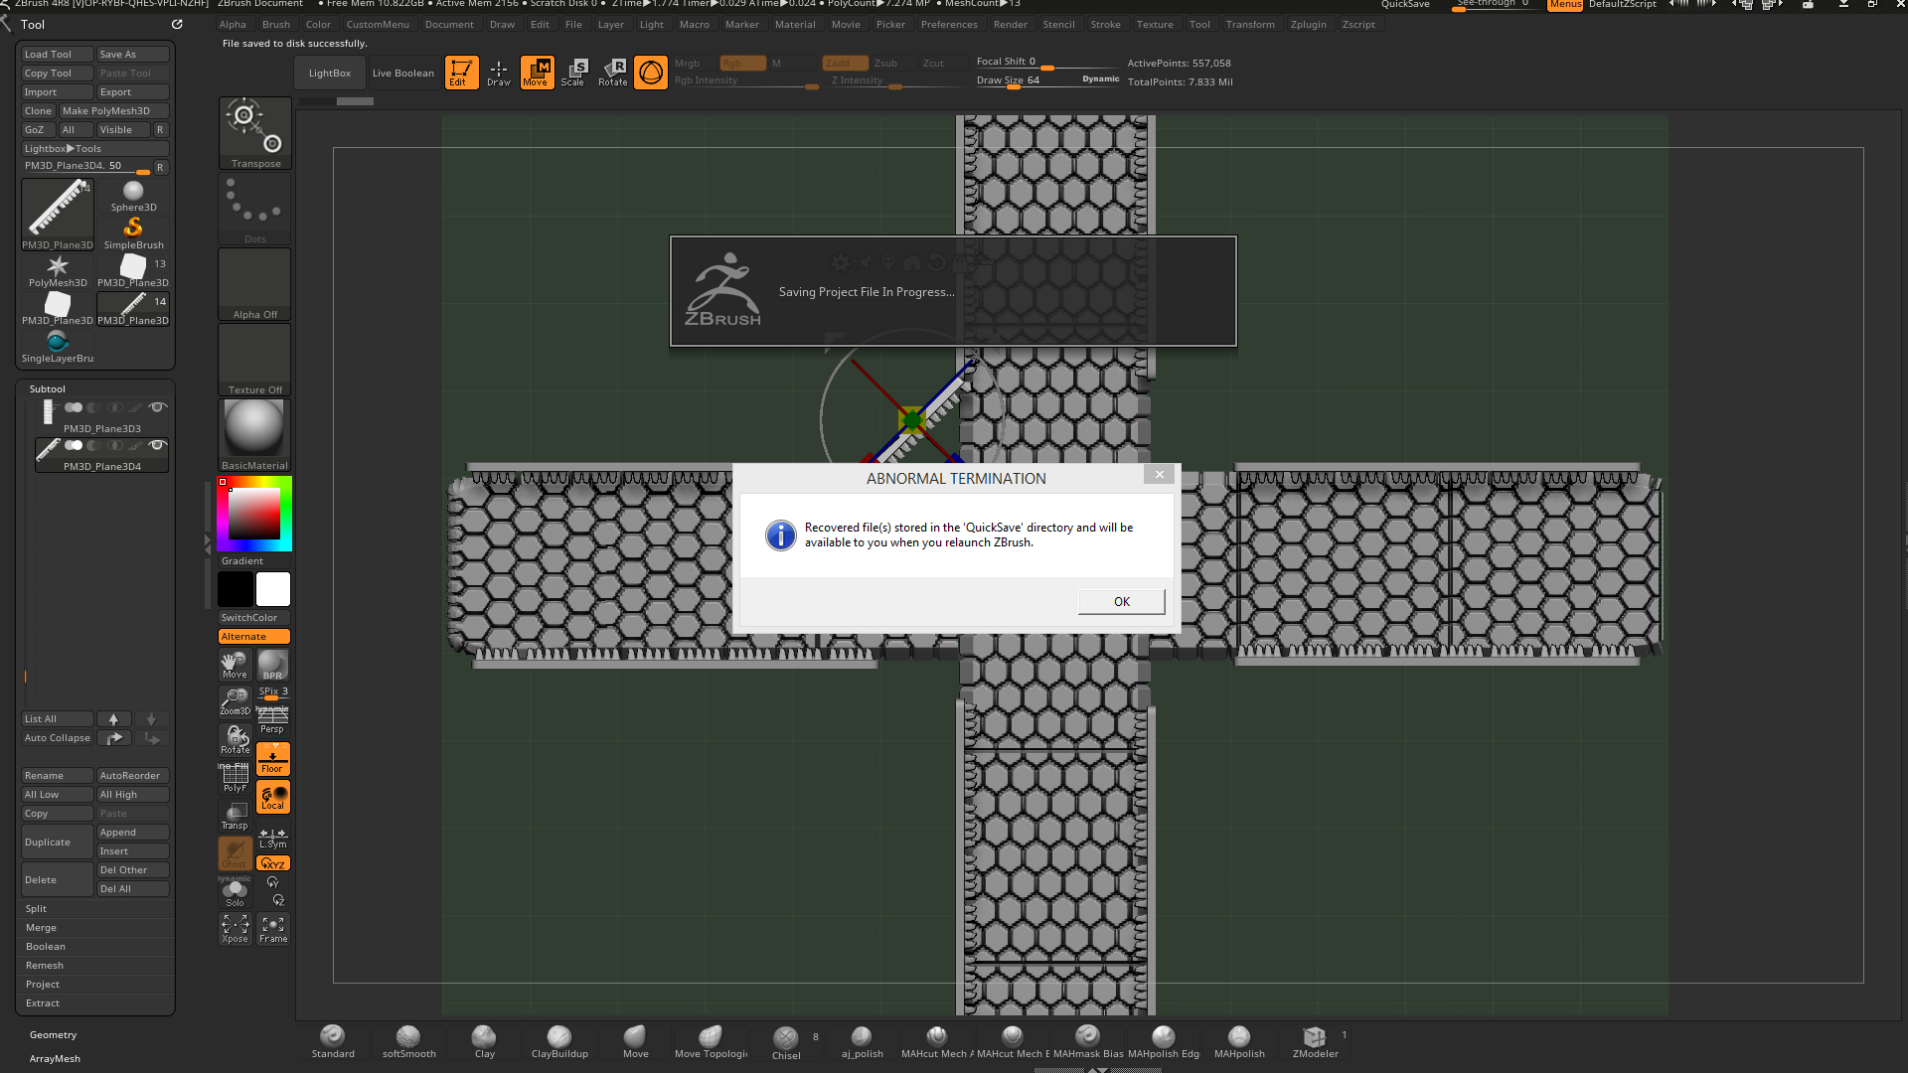Toggle Solo mode
Viewport: 1908px width, 1073px height.
point(236,892)
